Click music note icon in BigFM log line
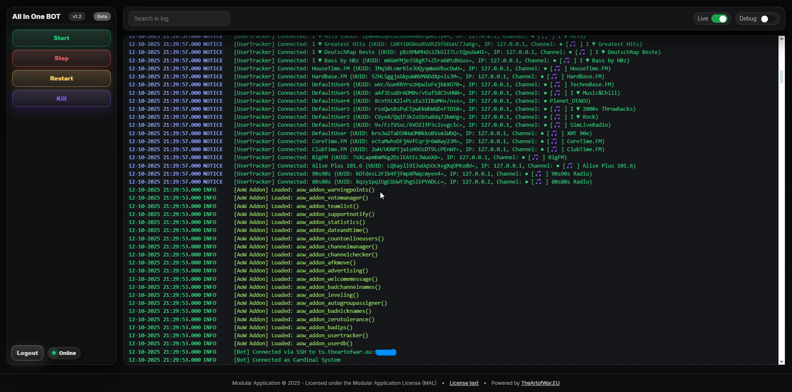This screenshot has width=792, height=392. pos(535,157)
